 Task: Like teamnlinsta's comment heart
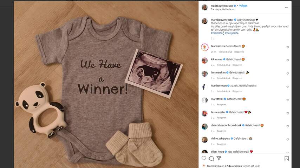(x=288, y=47)
